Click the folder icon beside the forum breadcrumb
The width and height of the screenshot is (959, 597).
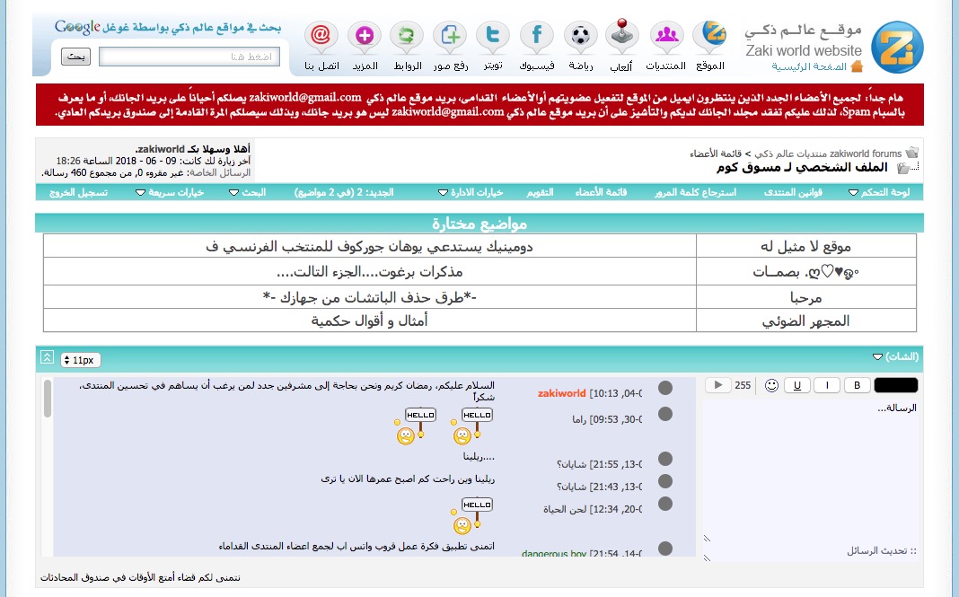[912, 153]
